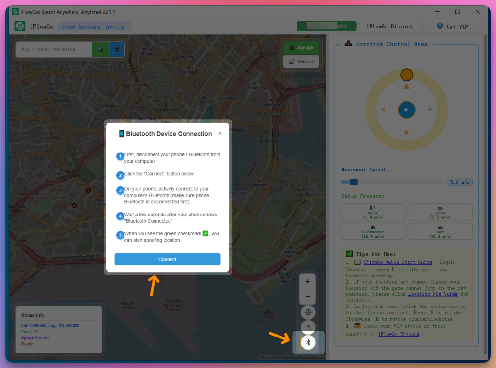Click the diamond icon on Get VIP
Screen dimensions: 496x368
(440, 26)
